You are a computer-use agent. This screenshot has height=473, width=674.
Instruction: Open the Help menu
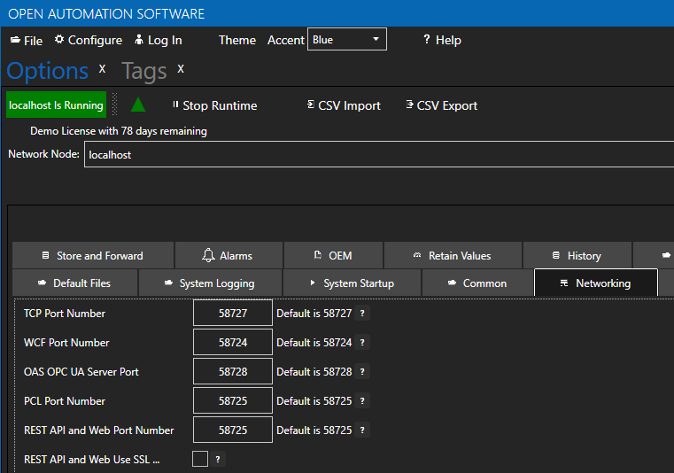coord(442,40)
